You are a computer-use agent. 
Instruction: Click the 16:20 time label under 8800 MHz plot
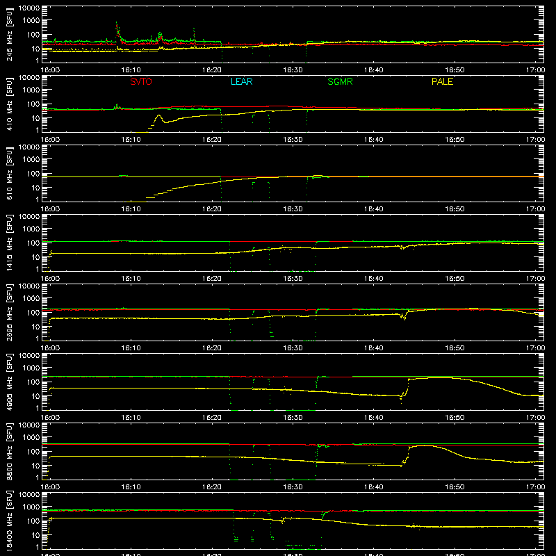click(x=212, y=487)
